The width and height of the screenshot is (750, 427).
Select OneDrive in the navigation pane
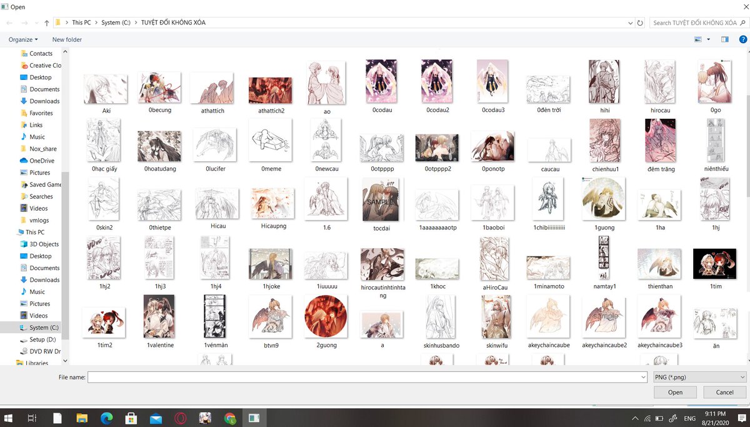click(37, 161)
